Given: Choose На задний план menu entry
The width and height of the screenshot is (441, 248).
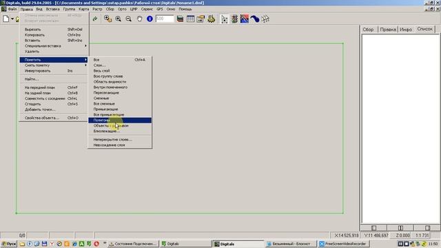Looking at the screenshot, I should pyautogui.click(x=54, y=93).
